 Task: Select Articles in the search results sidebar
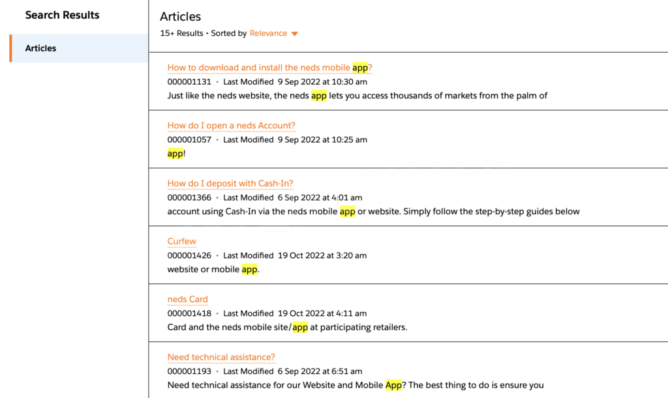point(40,48)
